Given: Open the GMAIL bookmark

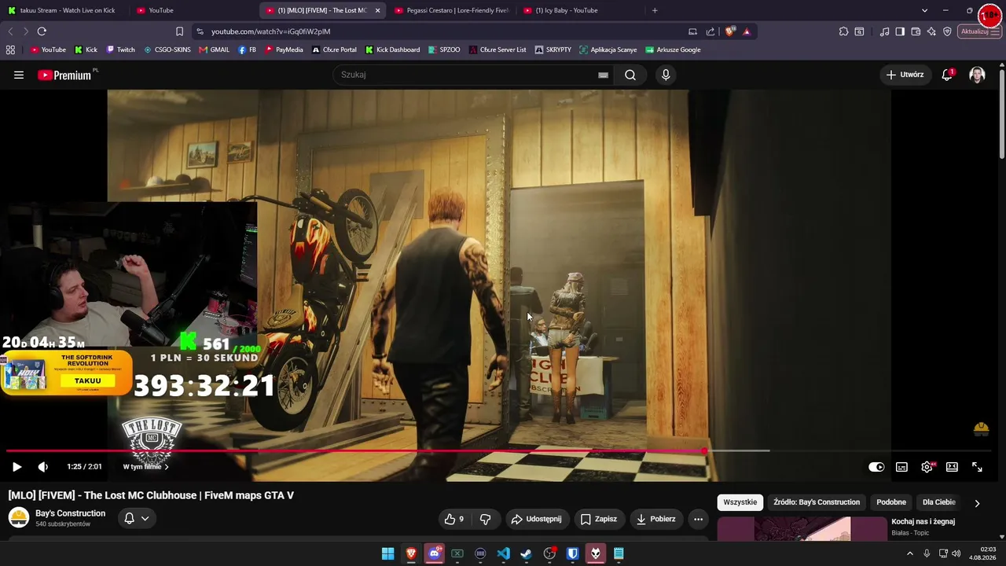Looking at the screenshot, I should pos(214,50).
